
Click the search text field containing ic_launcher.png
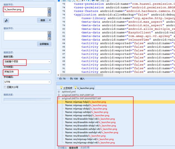click(x=26, y=12)
